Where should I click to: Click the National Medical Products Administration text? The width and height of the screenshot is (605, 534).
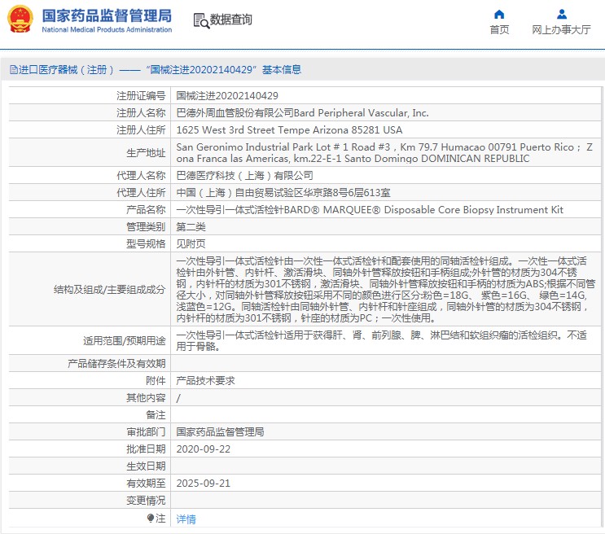tap(106, 30)
